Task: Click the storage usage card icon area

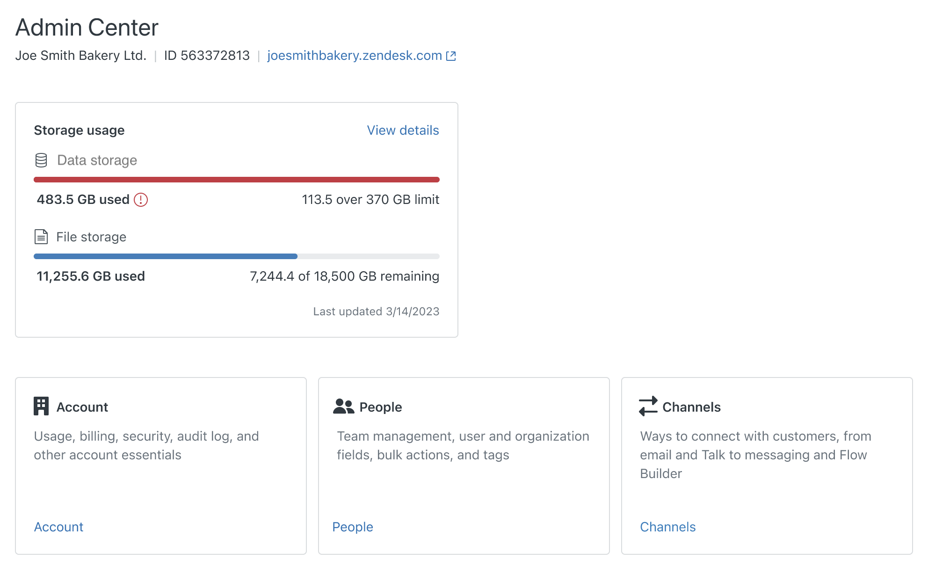Action: [x=41, y=160]
